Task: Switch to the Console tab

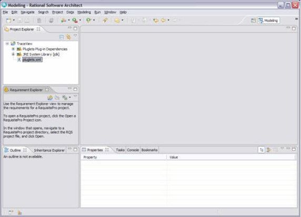Action: pos(133,150)
